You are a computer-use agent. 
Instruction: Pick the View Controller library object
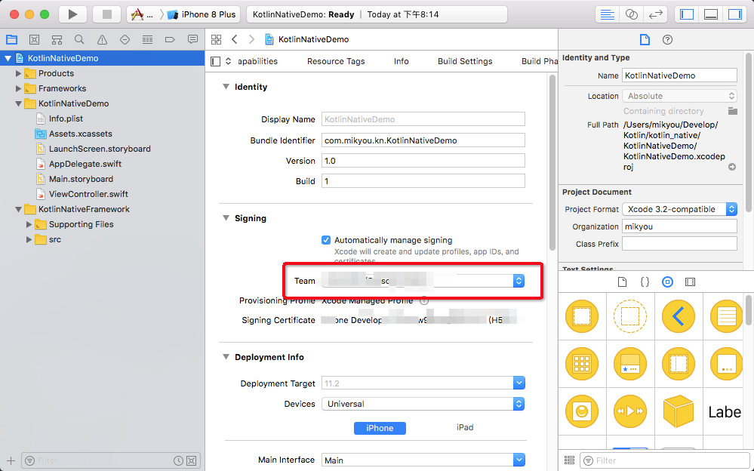point(582,316)
